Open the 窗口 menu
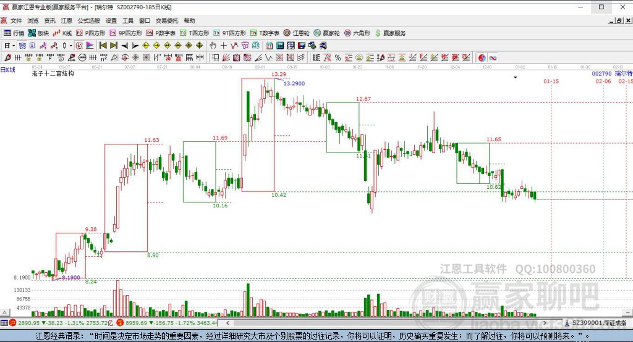This screenshot has height=342, width=633. [145, 20]
